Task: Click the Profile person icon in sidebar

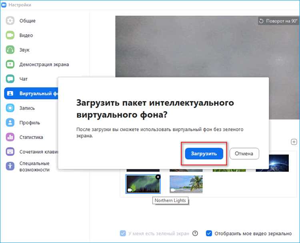Action: pyautogui.click(x=10, y=122)
